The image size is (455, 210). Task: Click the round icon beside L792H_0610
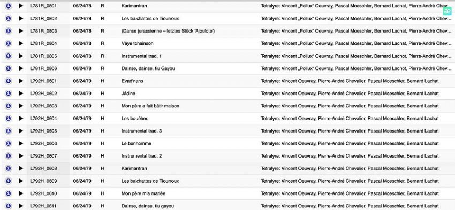pyautogui.click(x=9, y=193)
